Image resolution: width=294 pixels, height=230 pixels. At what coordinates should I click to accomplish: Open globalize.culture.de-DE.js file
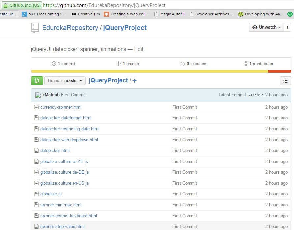[65, 172]
